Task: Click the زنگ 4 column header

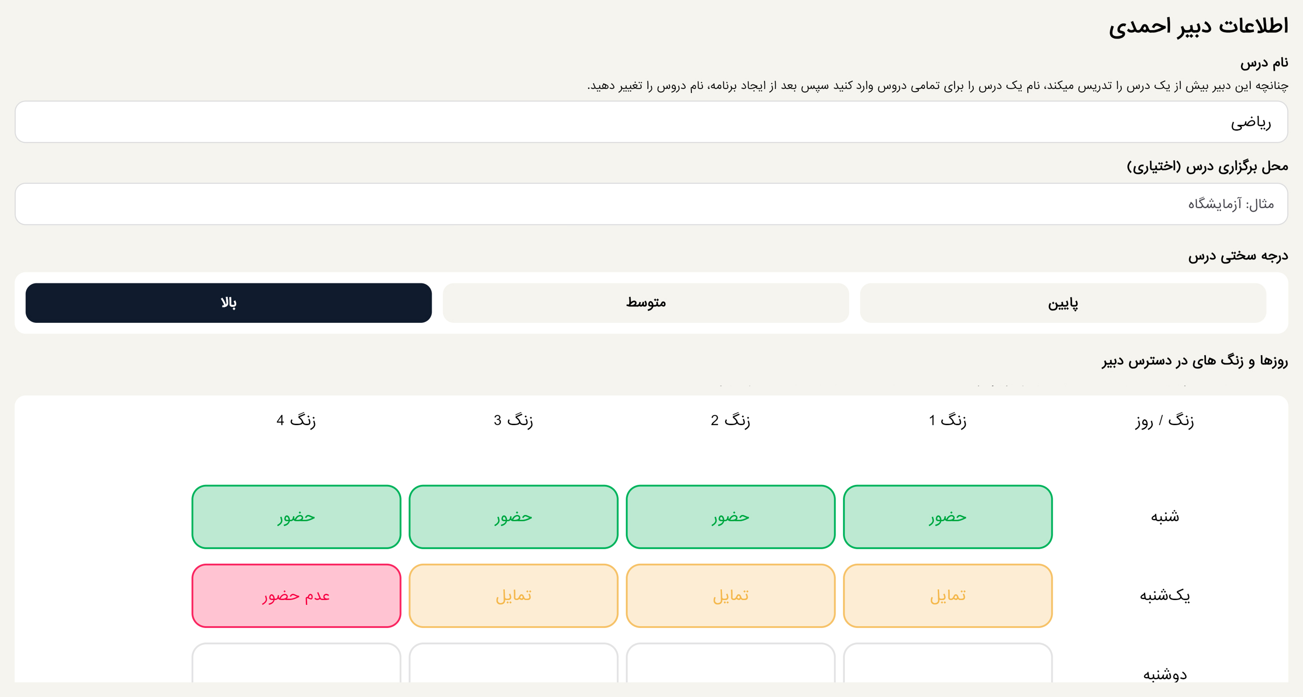Action: point(296,420)
